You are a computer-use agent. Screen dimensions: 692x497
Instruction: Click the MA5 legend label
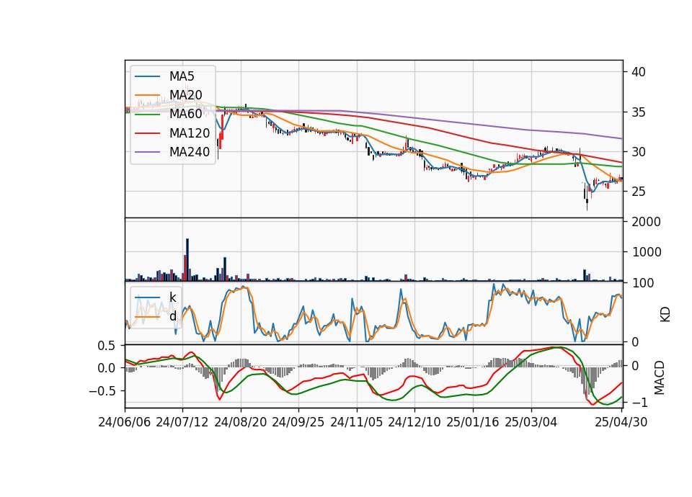click(x=182, y=76)
